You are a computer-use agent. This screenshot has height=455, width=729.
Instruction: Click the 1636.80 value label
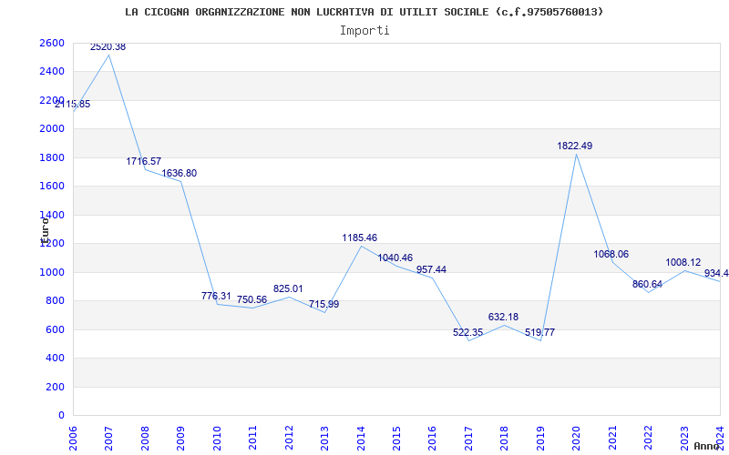pyautogui.click(x=179, y=173)
